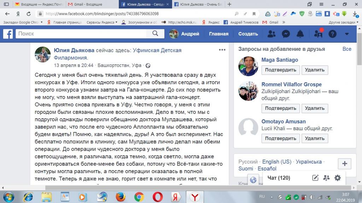Open chat settings gear icon
The height and width of the screenshot is (203, 362).
tap(338, 178)
